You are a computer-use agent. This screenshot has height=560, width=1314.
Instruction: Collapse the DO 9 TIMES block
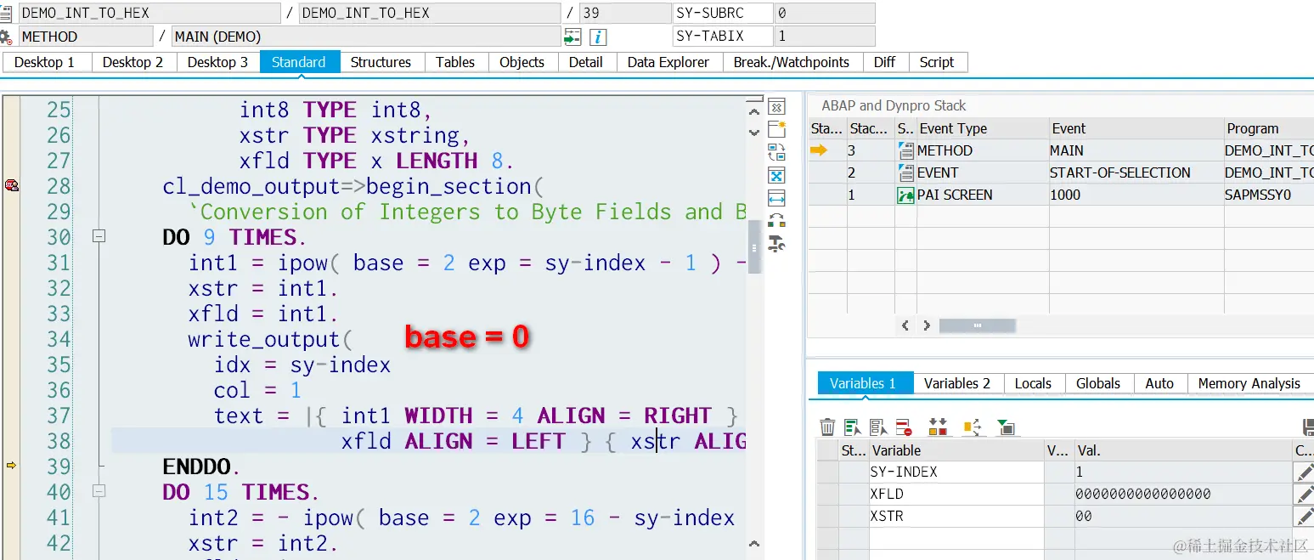coord(99,236)
